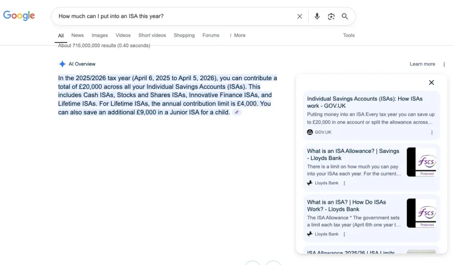454x265 pixels.
Task: Open 'What is an ISA Allowance? | Savings' link
Action: click(353, 155)
